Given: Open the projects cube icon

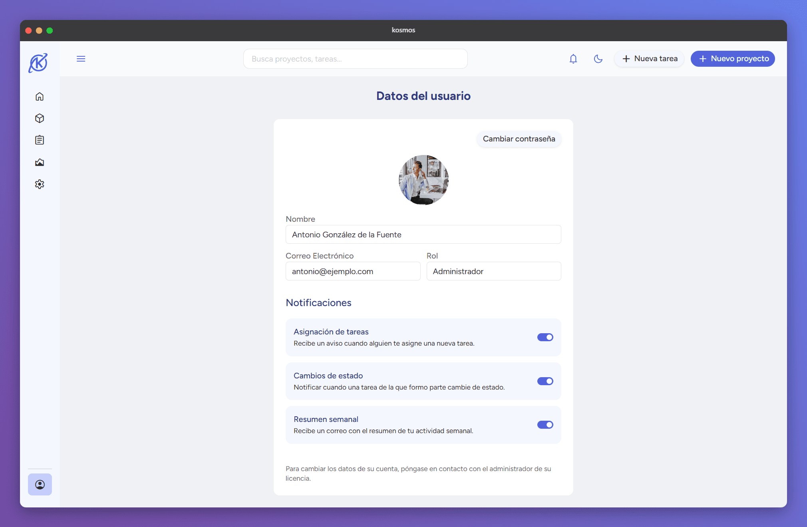Looking at the screenshot, I should click(40, 118).
